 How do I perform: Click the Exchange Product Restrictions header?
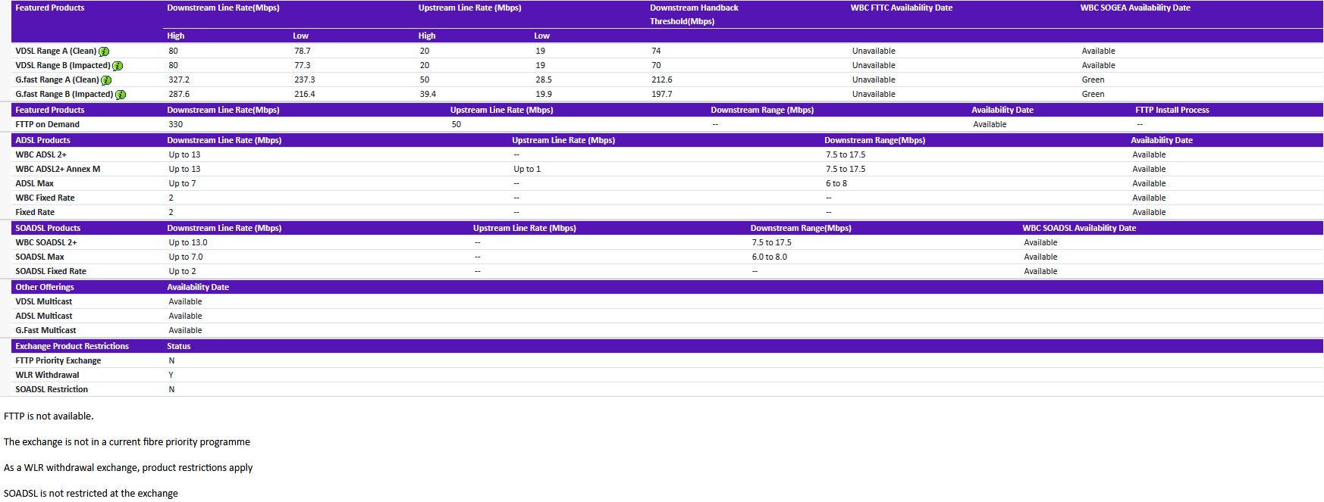(x=72, y=347)
